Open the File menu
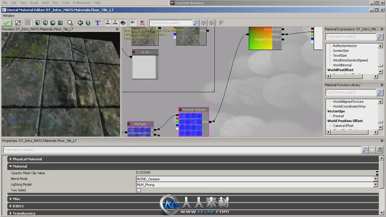 point(5,3)
